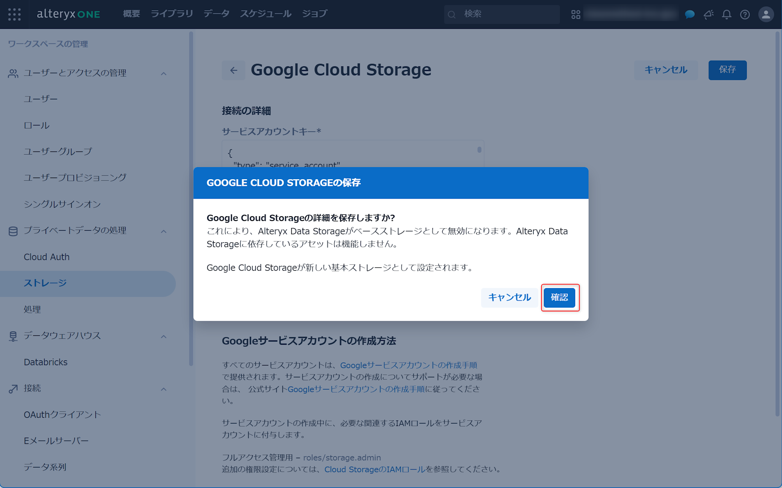This screenshot has width=782, height=488.
Task: Collapse the プライベートデータの処理 section
Action: point(164,231)
